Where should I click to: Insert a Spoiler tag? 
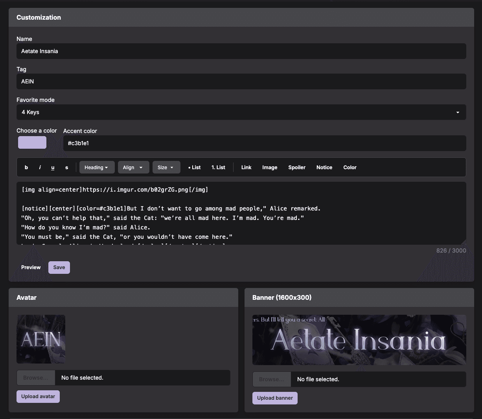point(297,167)
